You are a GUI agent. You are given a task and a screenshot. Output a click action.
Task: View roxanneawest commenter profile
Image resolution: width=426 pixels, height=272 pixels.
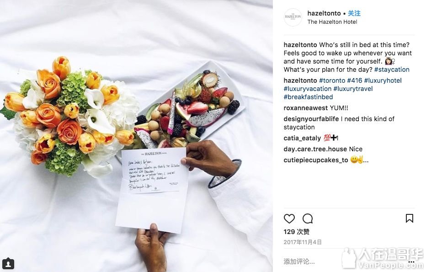point(306,108)
